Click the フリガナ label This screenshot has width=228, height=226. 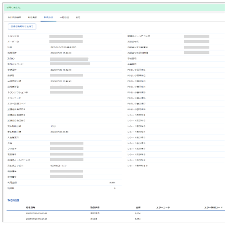[12, 149]
